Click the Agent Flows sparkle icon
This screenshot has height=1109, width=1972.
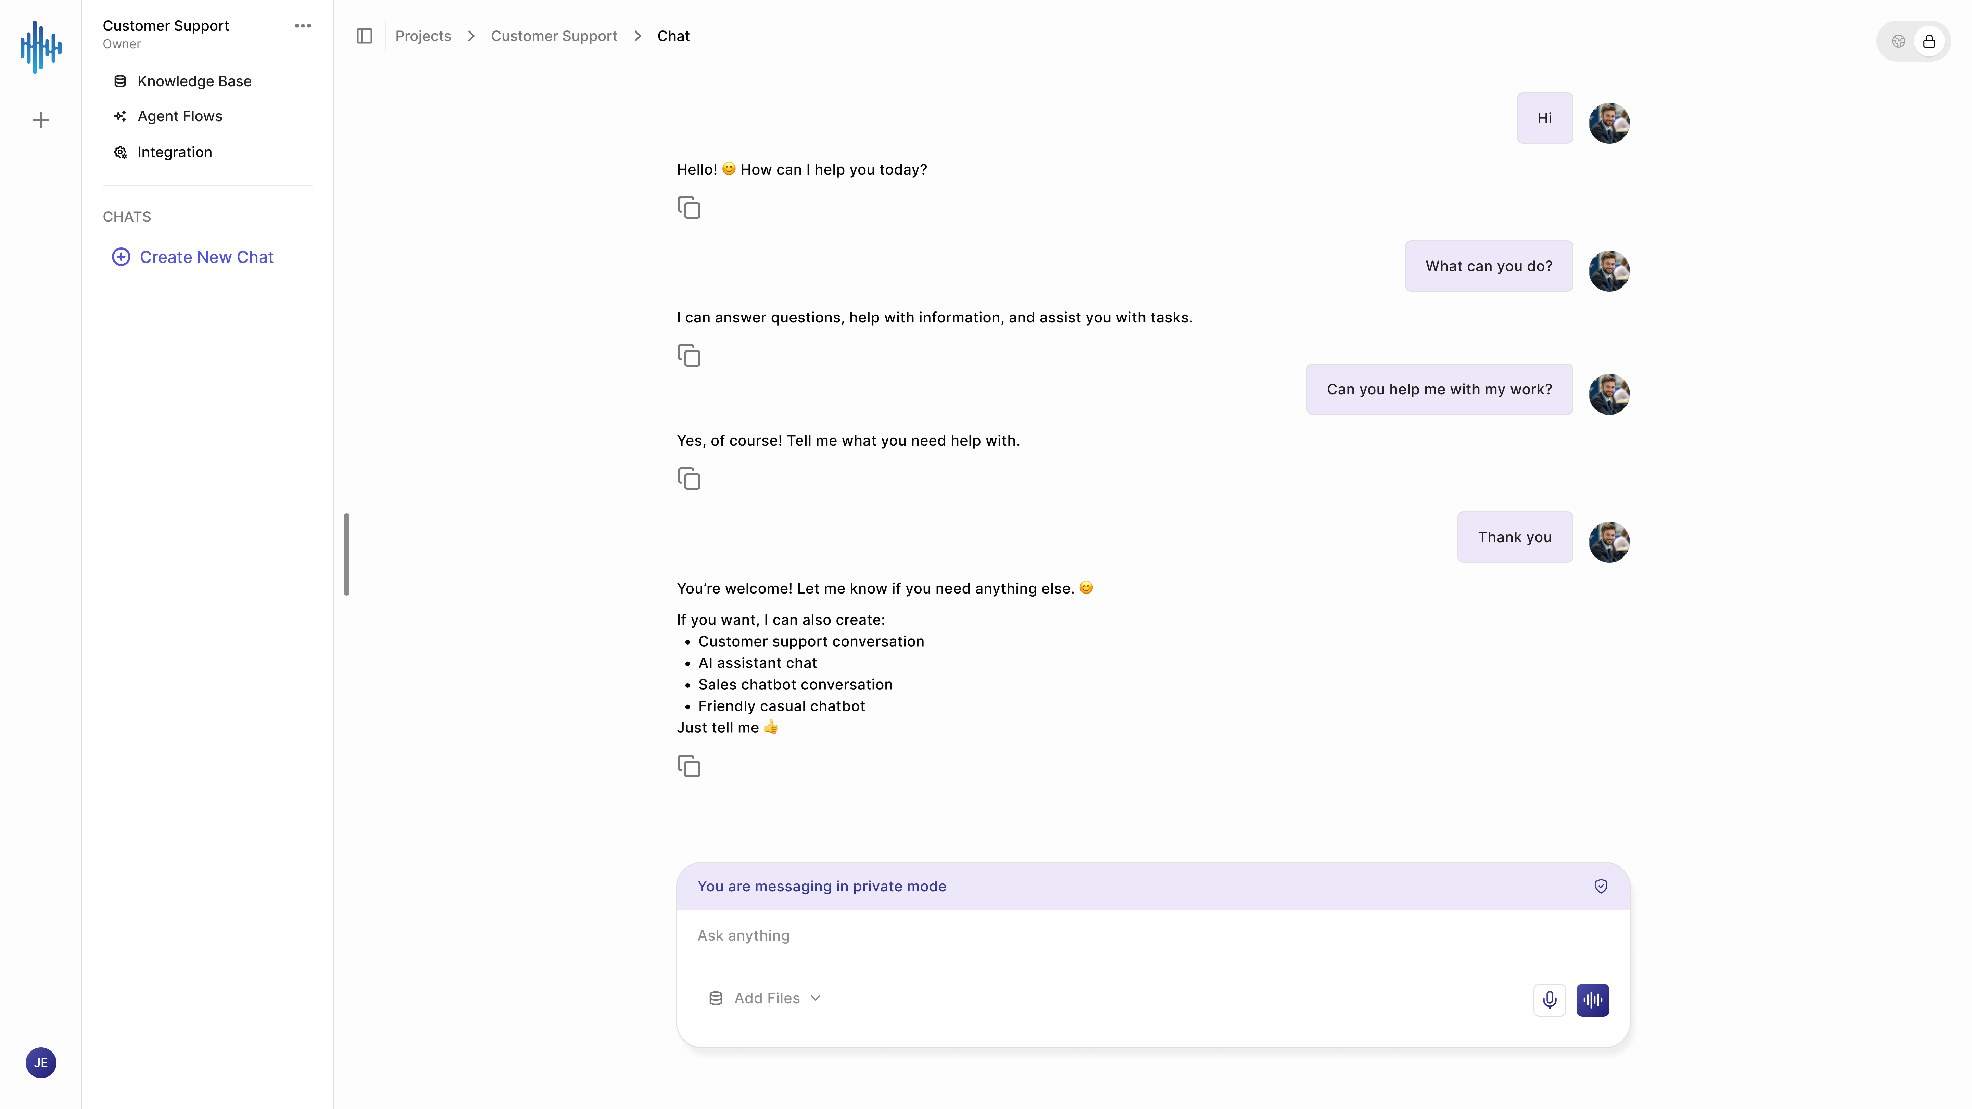point(120,116)
